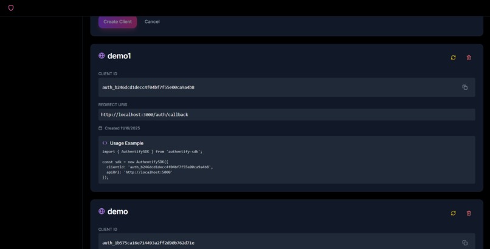This screenshot has height=249, width=490.
Task: Click the demo client title
Action: 117,211
